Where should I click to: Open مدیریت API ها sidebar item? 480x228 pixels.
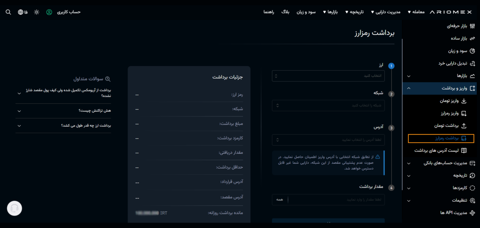pos(456,213)
